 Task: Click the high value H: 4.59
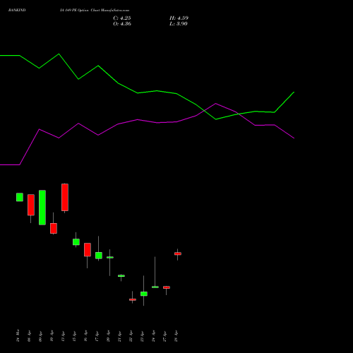click(x=179, y=18)
